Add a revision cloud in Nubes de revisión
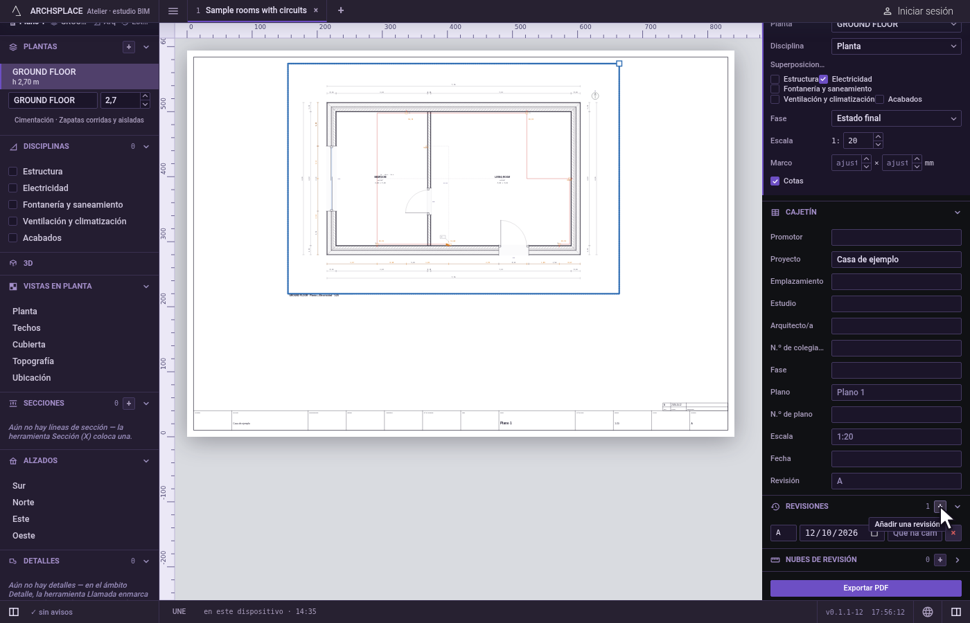Screen dimensions: 970x623 click(940, 560)
